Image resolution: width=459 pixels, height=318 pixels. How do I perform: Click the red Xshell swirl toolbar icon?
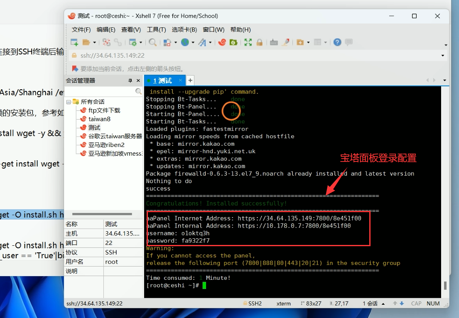(222, 42)
